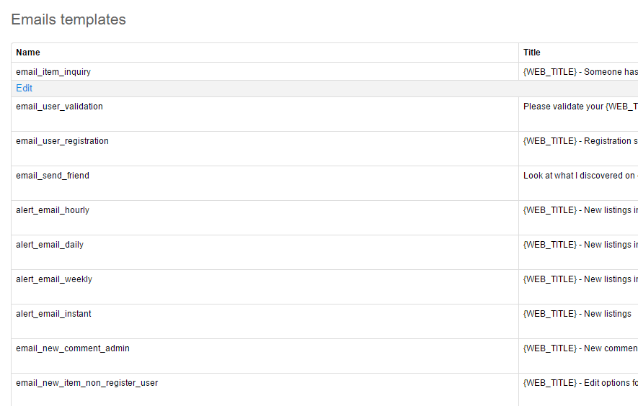Viewport: 638px width, 406px height.
Task: Select the email_new_item_non_register_user template name
Action: (87, 383)
